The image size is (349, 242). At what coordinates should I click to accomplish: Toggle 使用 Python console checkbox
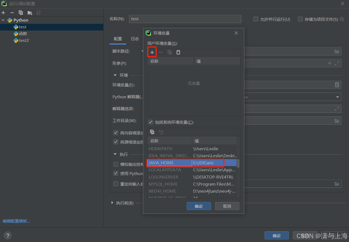click(x=116, y=173)
